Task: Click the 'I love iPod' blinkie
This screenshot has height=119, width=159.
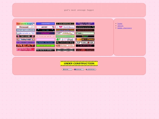Action: click(x=65, y=39)
